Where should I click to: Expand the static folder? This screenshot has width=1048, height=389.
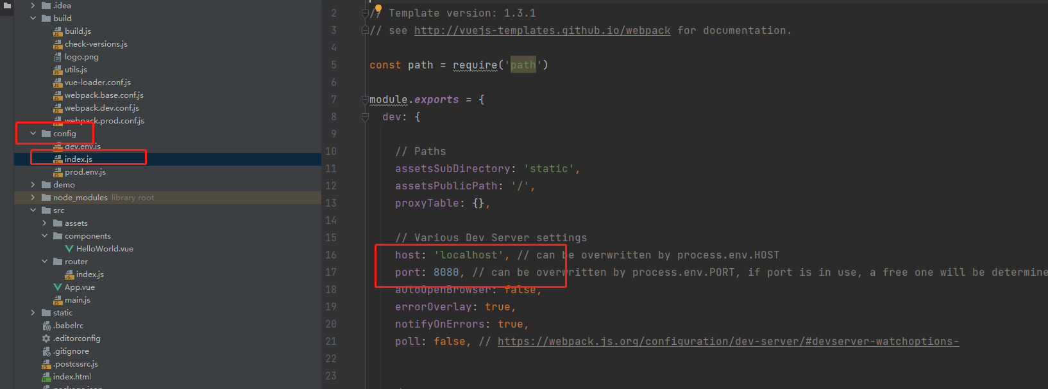pos(33,313)
